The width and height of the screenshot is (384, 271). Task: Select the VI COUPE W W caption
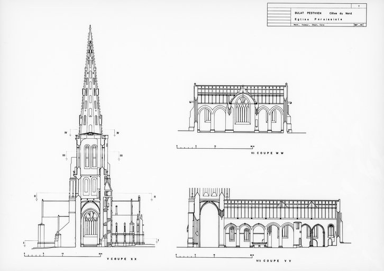click(267, 153)
